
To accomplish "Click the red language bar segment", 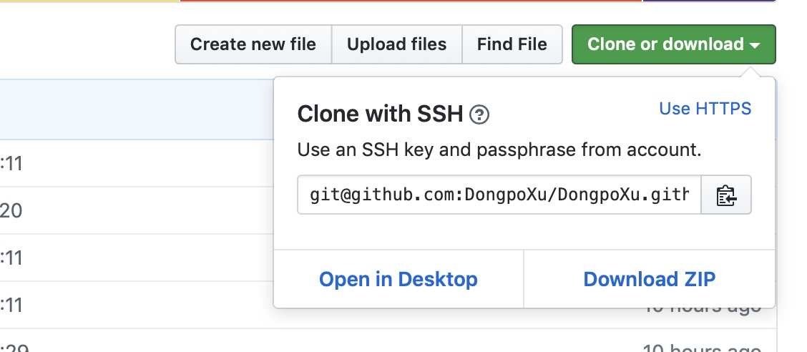I will click(411, 1).
